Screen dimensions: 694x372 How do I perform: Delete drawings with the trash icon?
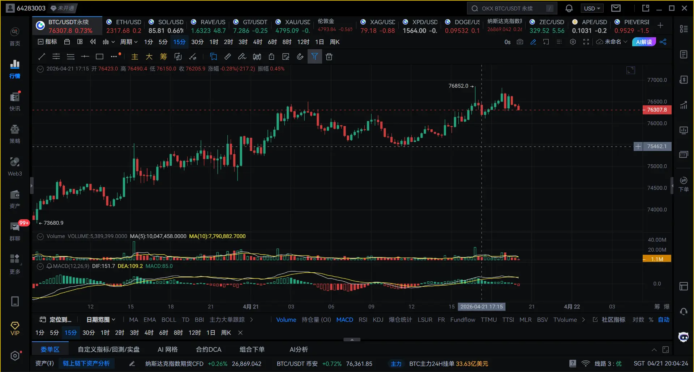pos(329,57)
